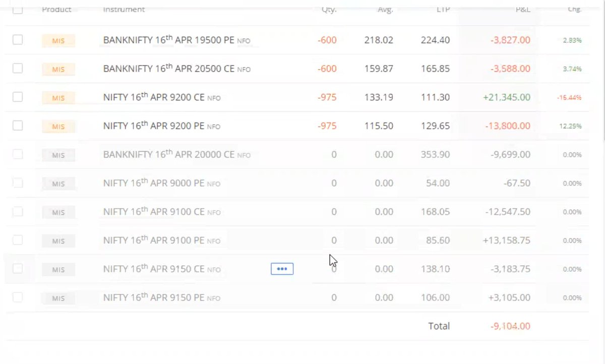
Task: Sort positions by the LTP column header
Action: (443, 9)
